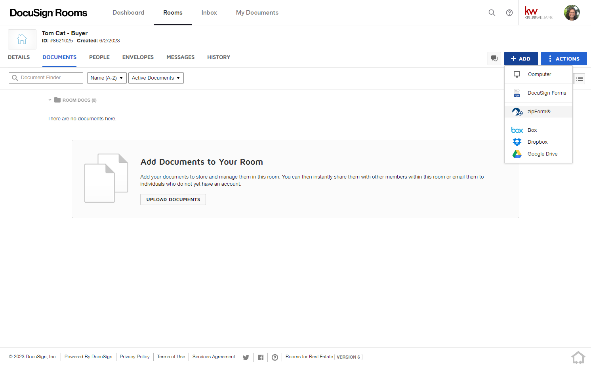Open the Services Agreement link
The width and height of the screenshot is (591, 380).
pos(214,357)
